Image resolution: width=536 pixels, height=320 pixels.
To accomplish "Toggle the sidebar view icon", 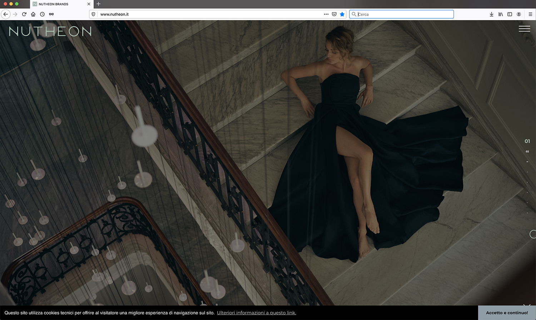I will coord(510,14).
